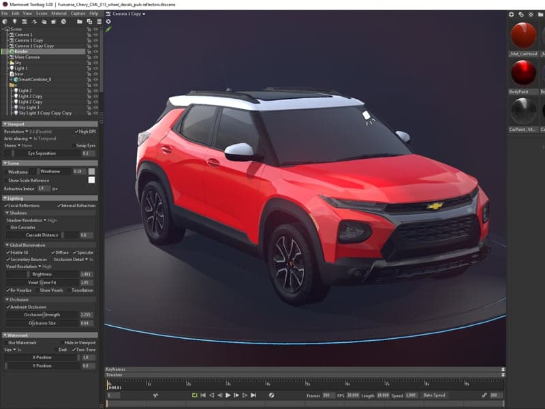Expand the SmartCombine_8 tree node
This screenshot has height=409, width=545.
coord(11,80)
